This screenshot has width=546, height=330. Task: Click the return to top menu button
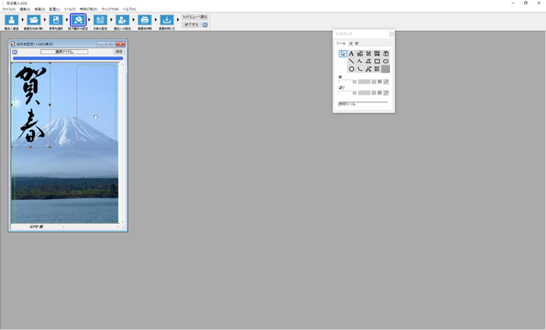[x=195, y=16]
